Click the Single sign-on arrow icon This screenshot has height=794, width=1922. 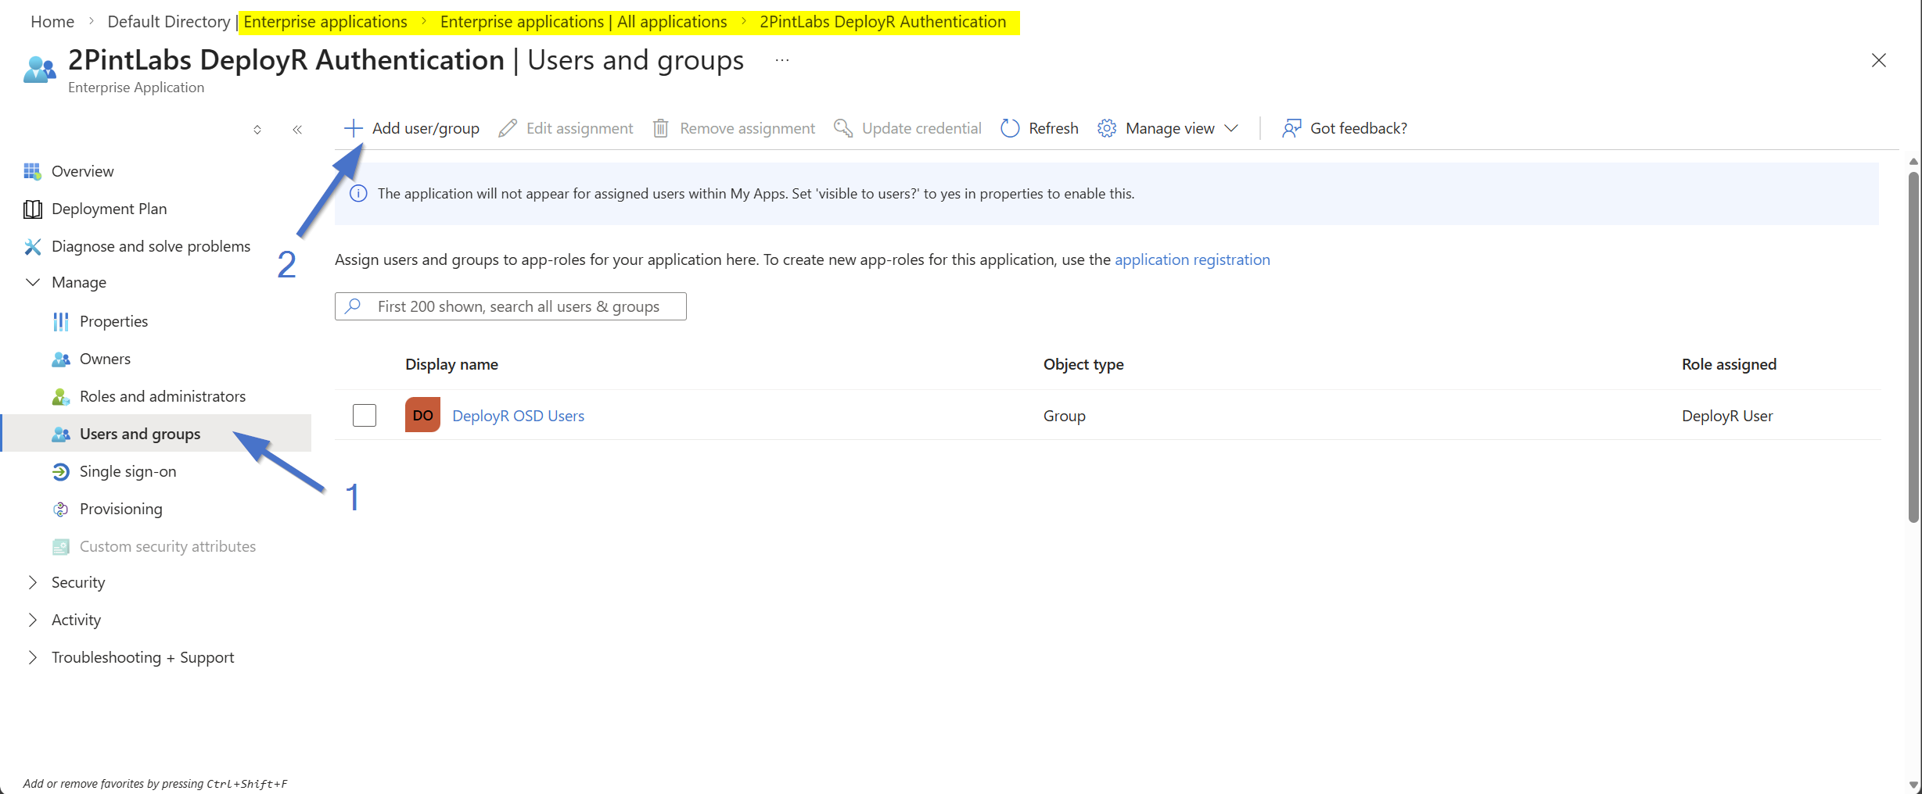[x=61, y=471]
